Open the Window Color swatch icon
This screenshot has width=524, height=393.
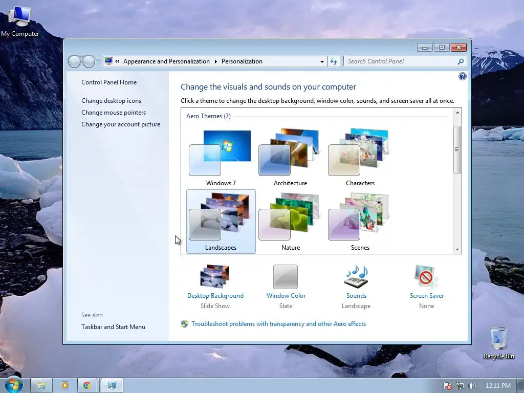tap(286, 277)
